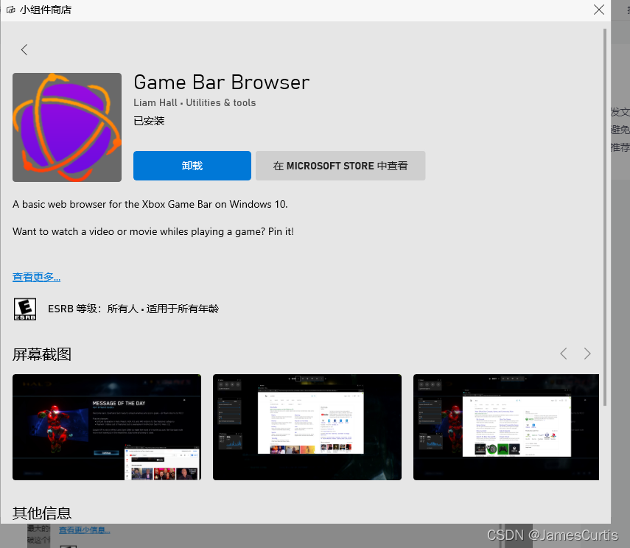Close the 小组件商店 window

598,10
